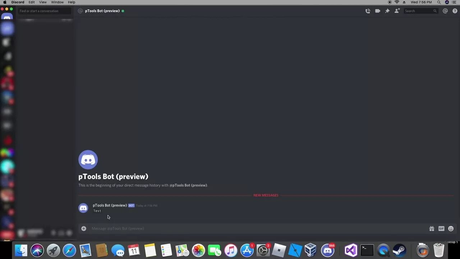Open the GIF picker
Viewport: 460px width, 259px height.
441,228
